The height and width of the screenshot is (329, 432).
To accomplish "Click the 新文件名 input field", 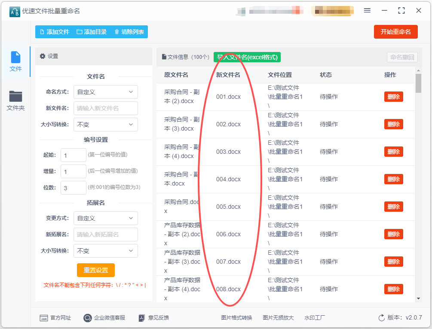I will click(105, 108).
